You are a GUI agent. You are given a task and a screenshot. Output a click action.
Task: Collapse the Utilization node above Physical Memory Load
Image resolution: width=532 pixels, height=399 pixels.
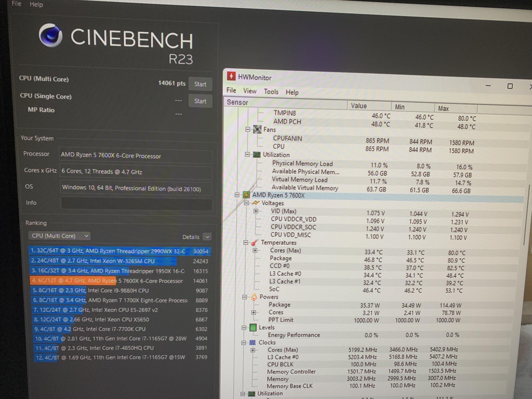247,154
